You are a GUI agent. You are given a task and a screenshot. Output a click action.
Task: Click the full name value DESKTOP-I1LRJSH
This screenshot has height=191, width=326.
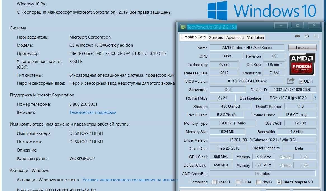pos(86,142)
